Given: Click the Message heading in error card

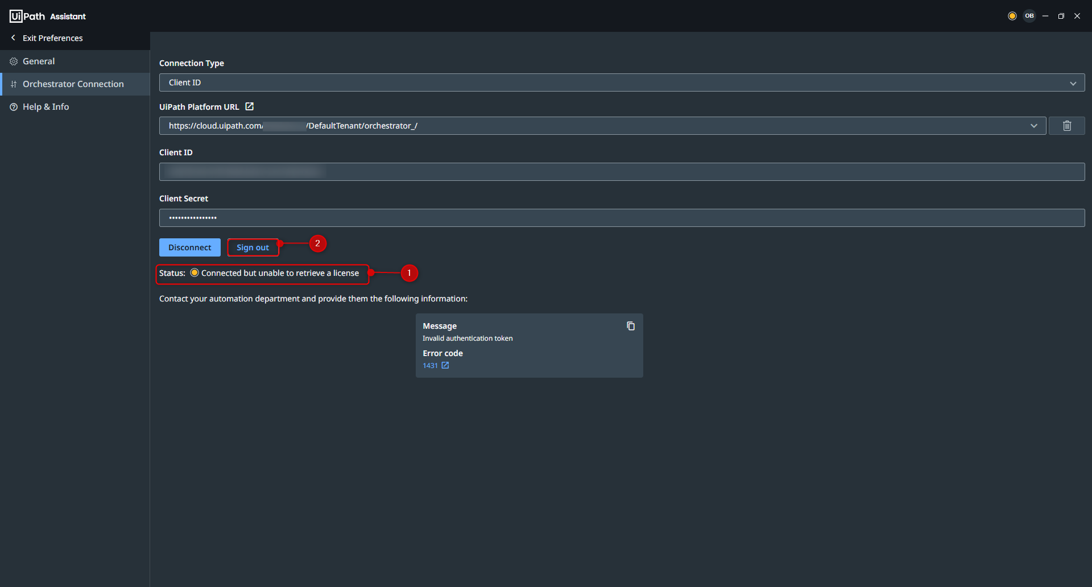Looking at the screenshot, I should 440,326.
